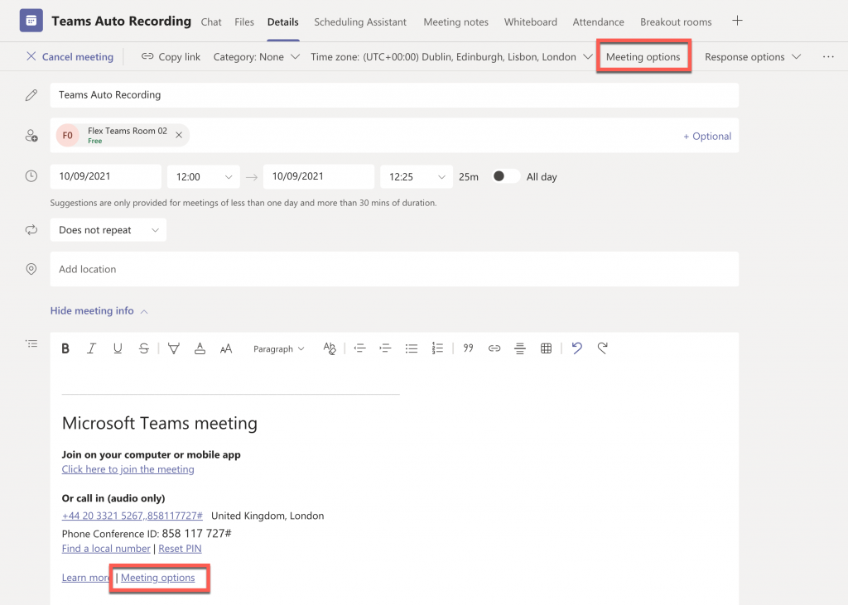Viewport: 848px width, 605px height.
Task: Open text highlight color tool
Action: click(x=174, y=348)
